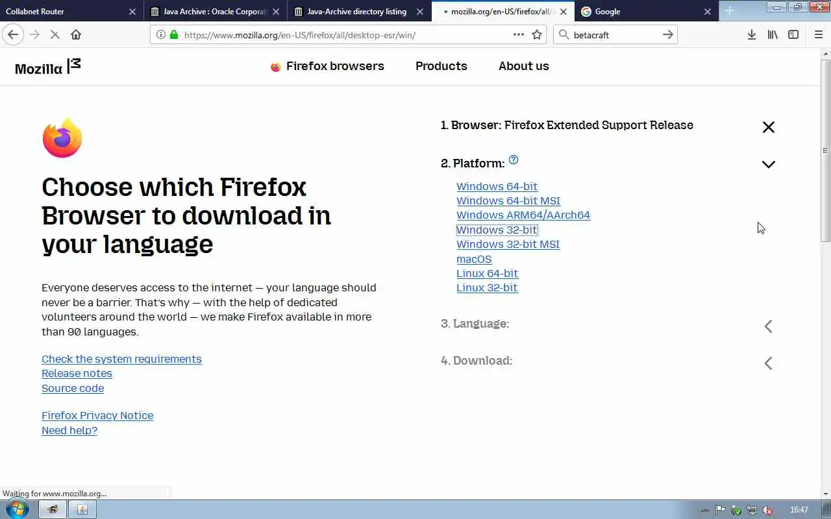Close the Collabnet Router tab
The width and height of the screenshot is (831, 519).
pos(132,12)
